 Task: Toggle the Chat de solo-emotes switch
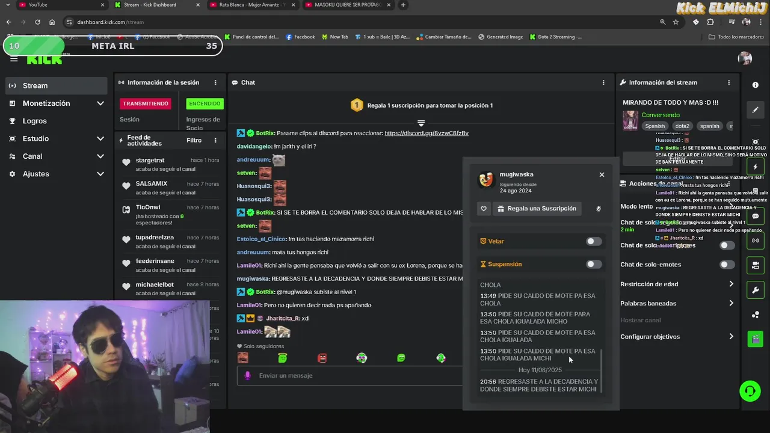pos(727,265)
